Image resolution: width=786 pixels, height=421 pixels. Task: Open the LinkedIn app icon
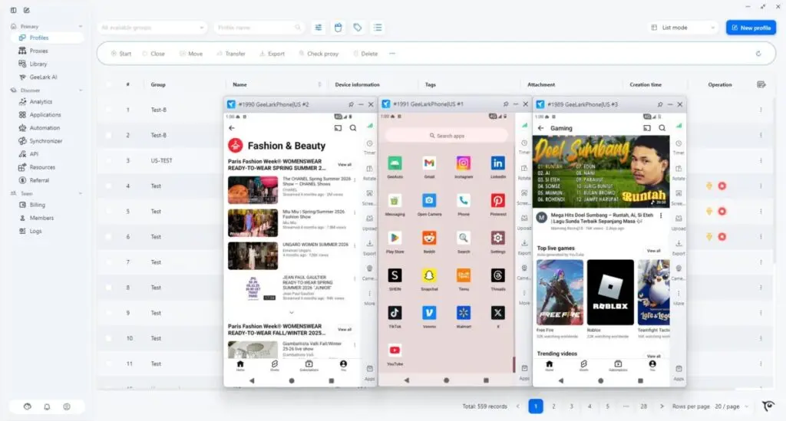(x=498, y=163)
